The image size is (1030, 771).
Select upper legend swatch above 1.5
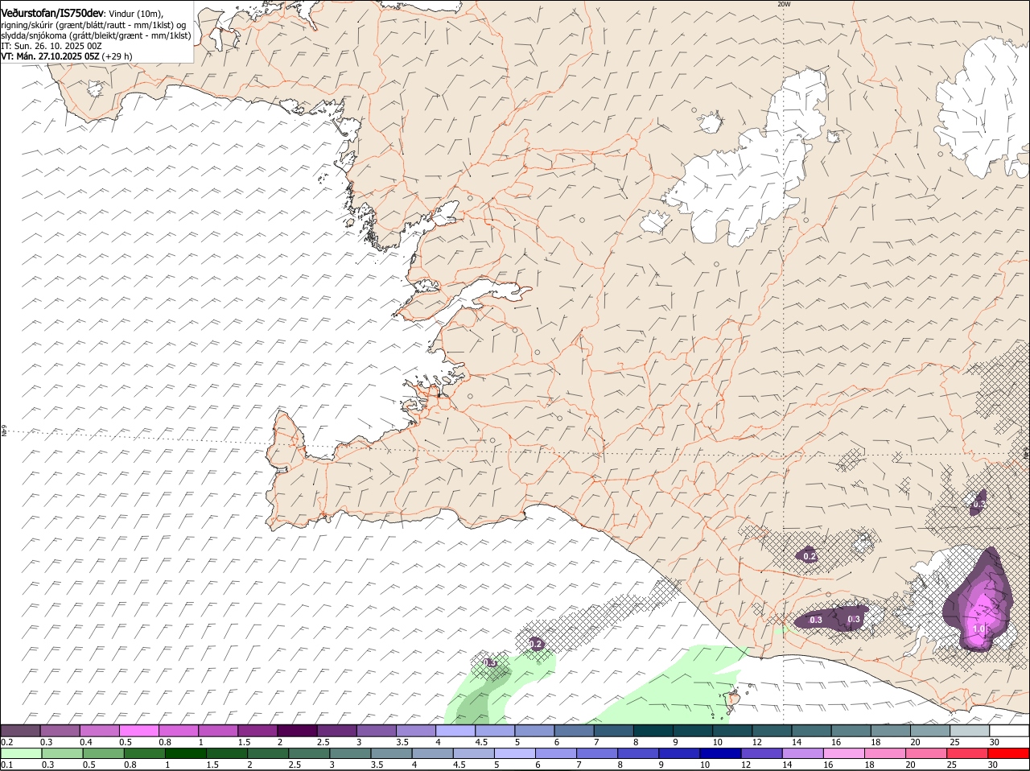pos(257,731)
